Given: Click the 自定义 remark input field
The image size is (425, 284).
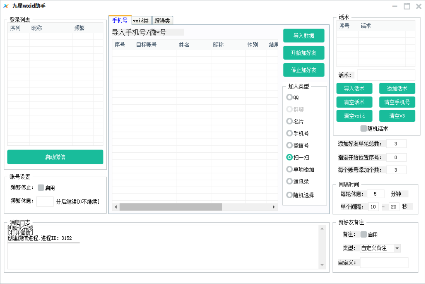Looking at the screenshot, I should [384, 262].
